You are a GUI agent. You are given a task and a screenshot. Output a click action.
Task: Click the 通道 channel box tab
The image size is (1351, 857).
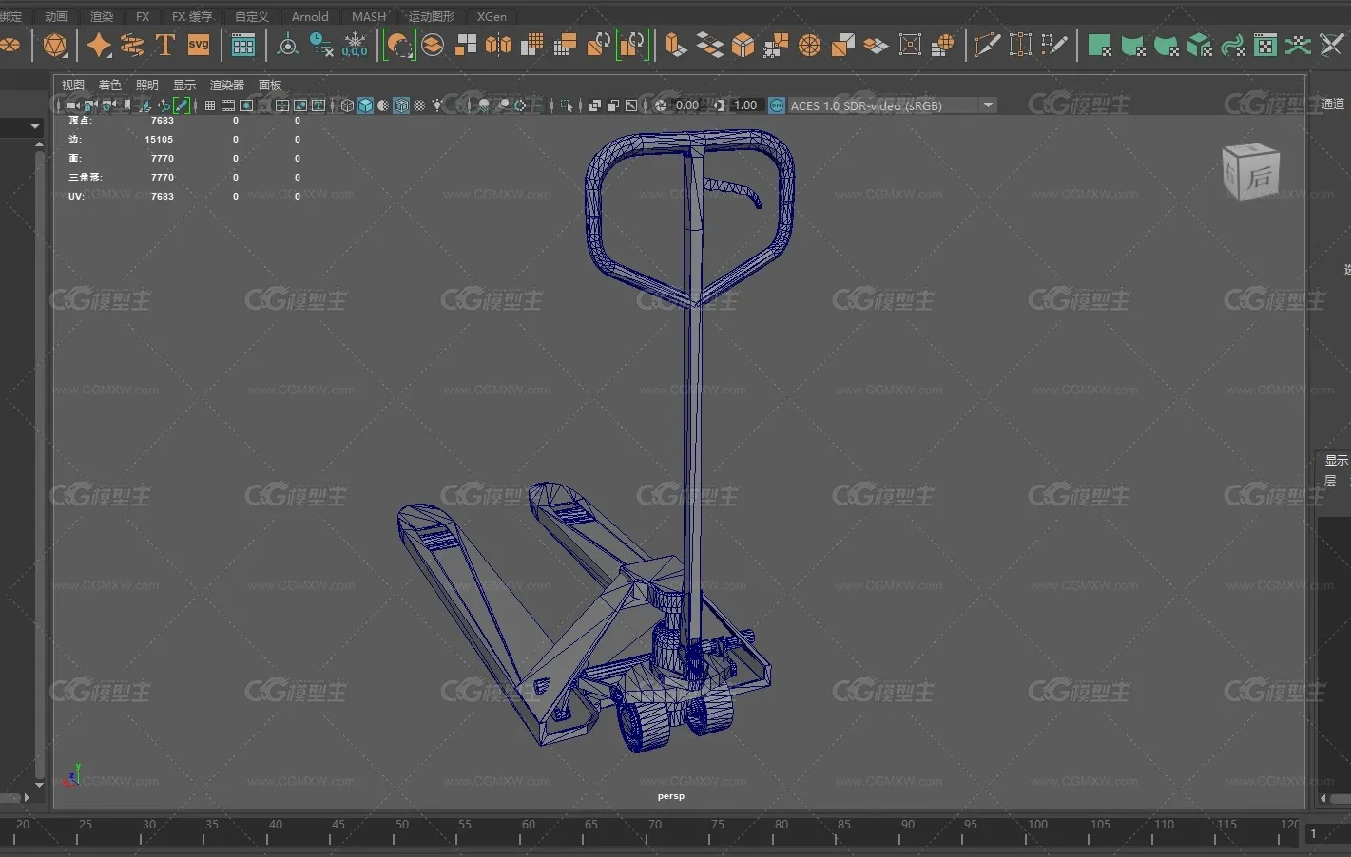point(1333,105)
